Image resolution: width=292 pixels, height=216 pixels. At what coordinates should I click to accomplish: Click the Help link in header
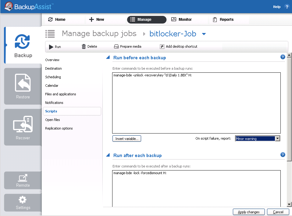pos(277,7)
